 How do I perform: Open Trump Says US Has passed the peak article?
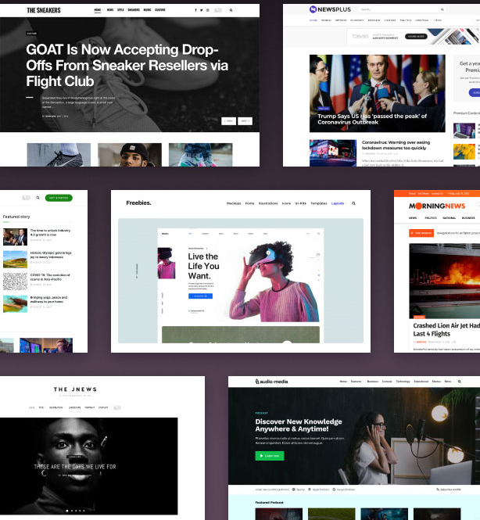(x=372, y=119)
